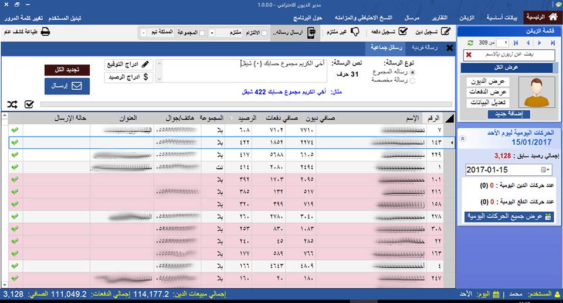Click the customer avatar picture

[x=537, y=92]
